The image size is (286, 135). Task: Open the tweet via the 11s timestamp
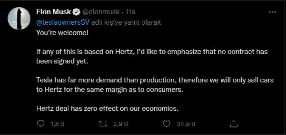[130, 12]
